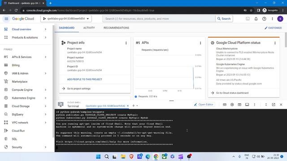Open the account avatar menu
This screenshot has width=287, height=161.
click(x=280, y=19)
